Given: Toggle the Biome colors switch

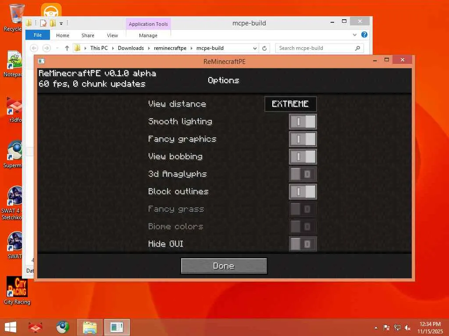Looking at the screenshot, I should 303,227.
